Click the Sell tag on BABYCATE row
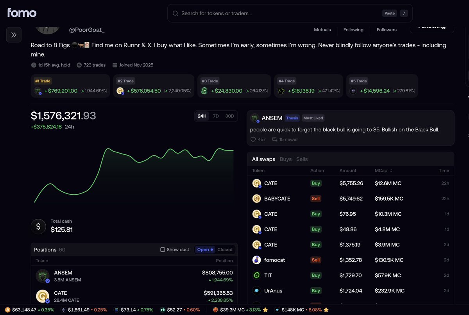469x315 pixels. tap(316, 199)
